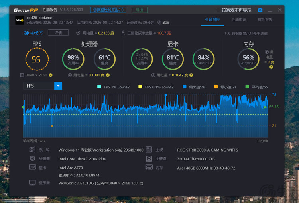Open the FPS chart metric dropdown

coord(58,86)
